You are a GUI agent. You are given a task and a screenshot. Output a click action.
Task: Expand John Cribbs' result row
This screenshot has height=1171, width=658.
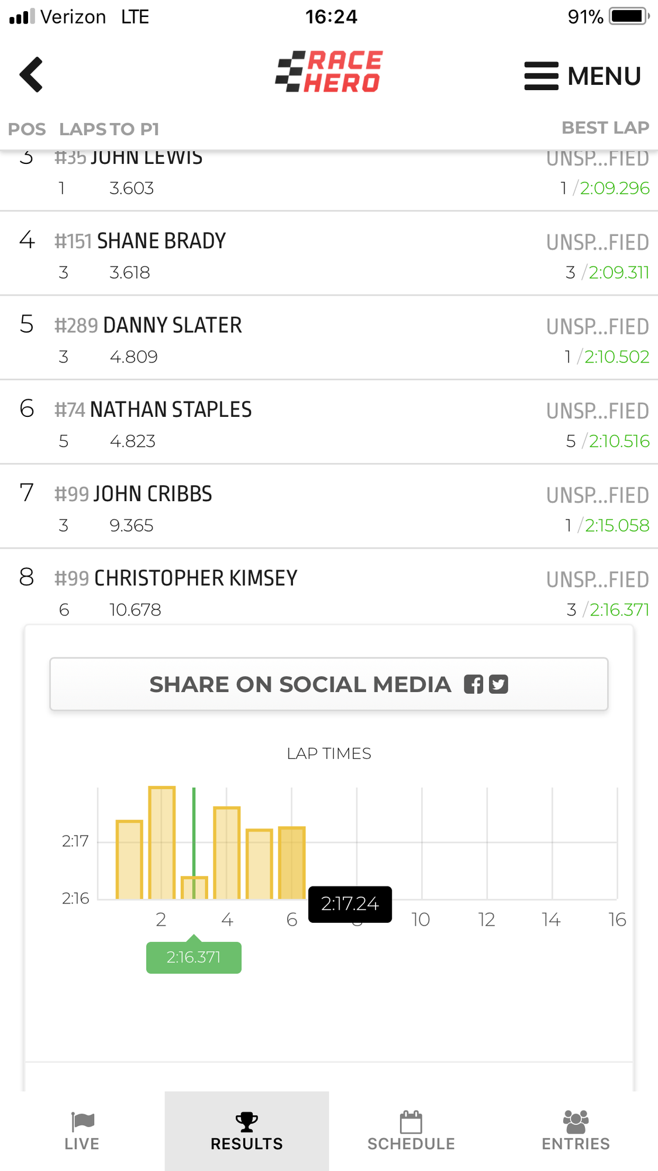(329, 507)
